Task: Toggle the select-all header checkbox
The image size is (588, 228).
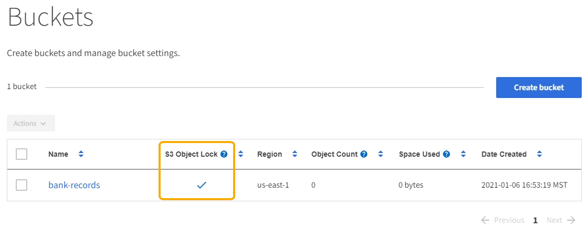Action: click(x=22, y=154)
